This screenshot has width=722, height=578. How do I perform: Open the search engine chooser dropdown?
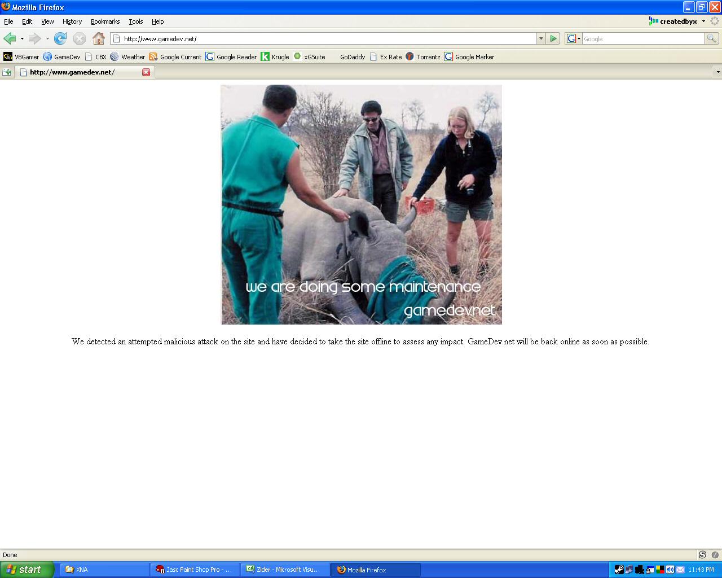pos(574,38)
